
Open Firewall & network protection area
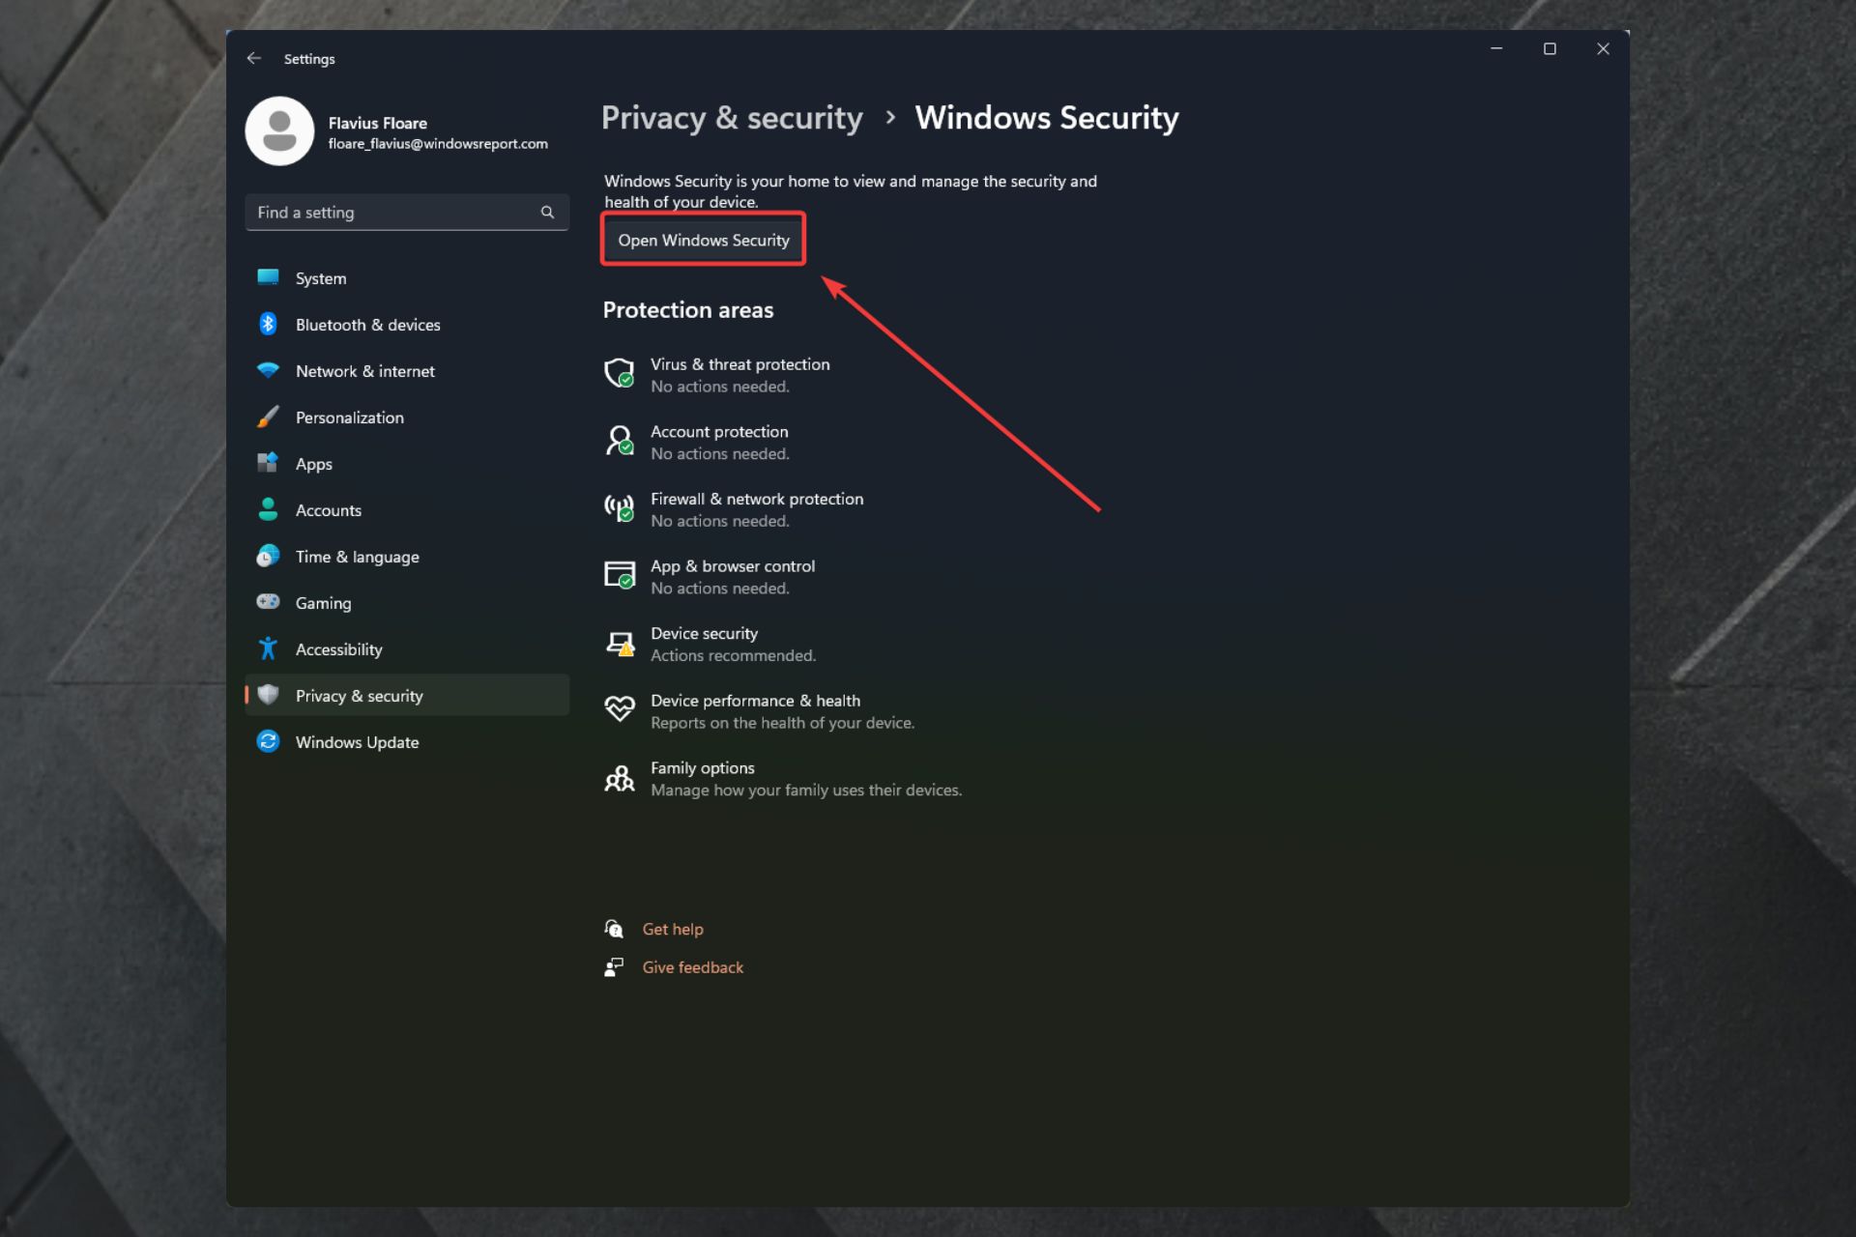click(x=734, y=509)
